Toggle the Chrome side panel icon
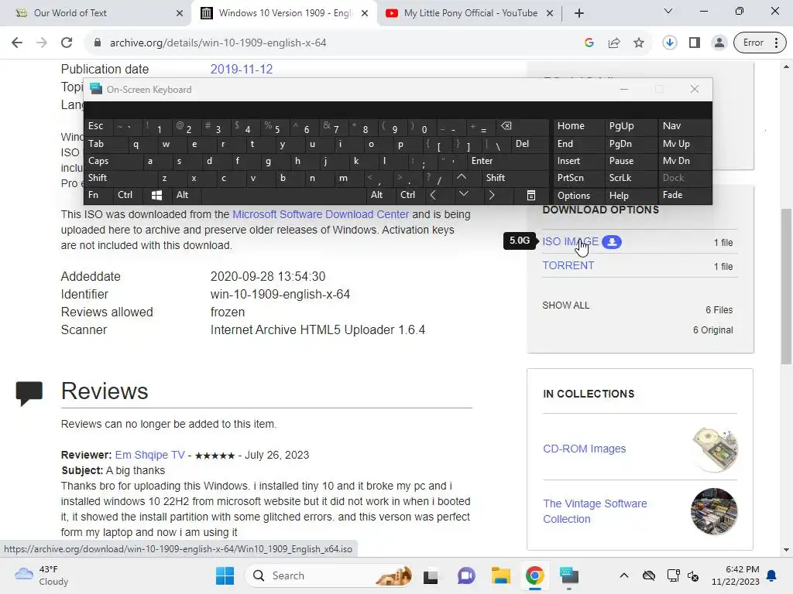 pos(695,43)
